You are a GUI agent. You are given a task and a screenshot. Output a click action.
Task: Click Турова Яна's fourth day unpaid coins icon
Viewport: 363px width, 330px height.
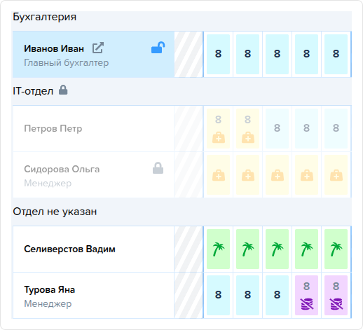[307, 303]
